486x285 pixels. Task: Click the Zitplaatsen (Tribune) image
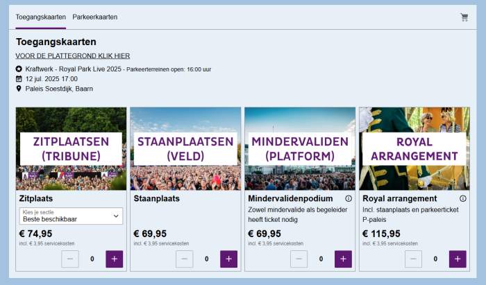click(71, 148)
